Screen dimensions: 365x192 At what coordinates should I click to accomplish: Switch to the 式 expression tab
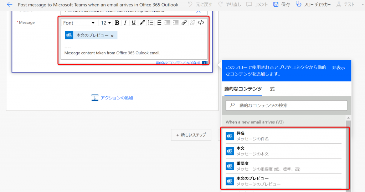point(272,89)
